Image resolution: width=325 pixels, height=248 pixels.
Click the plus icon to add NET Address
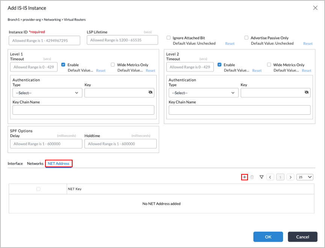(245, 177)
